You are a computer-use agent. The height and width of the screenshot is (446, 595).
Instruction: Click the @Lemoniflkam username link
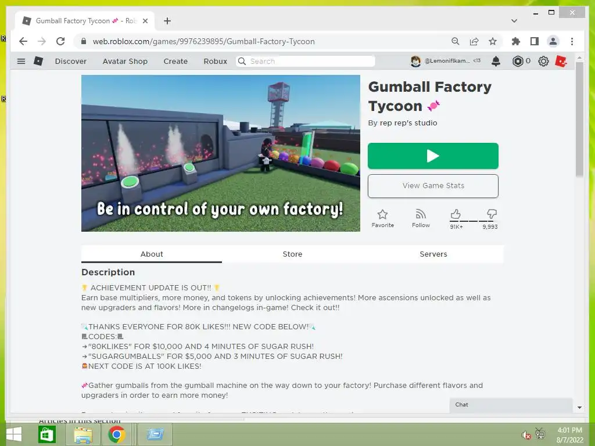447,60
